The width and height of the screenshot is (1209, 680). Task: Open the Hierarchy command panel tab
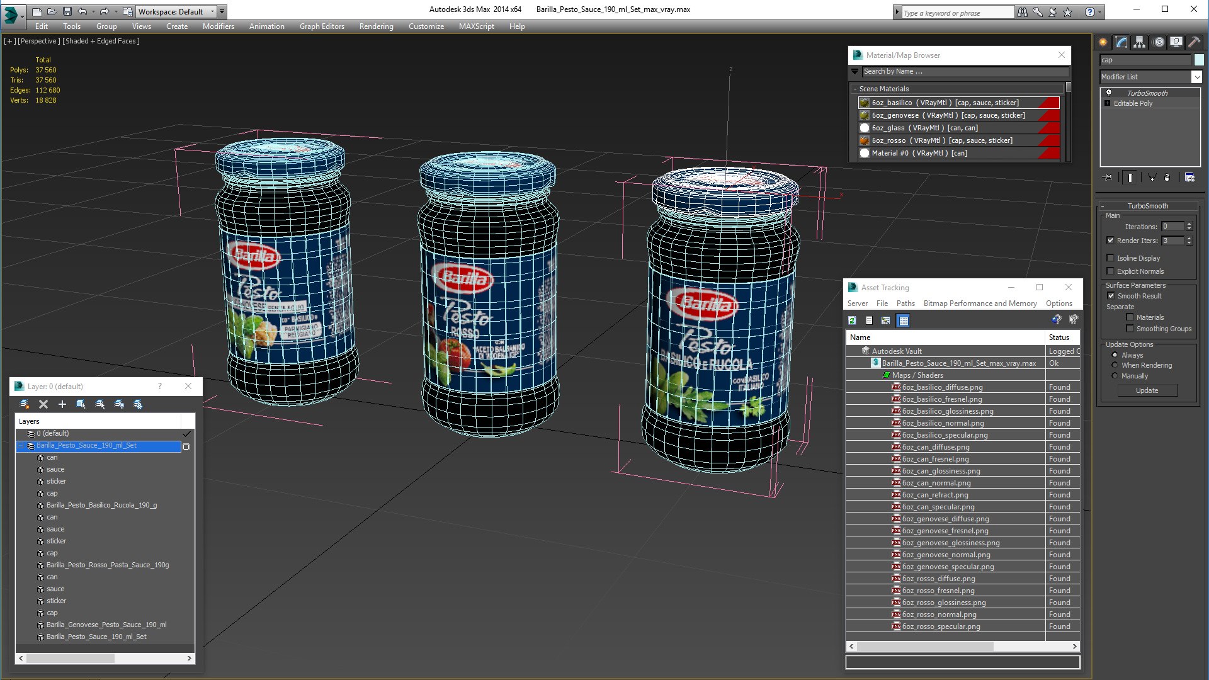point(1140,42)
